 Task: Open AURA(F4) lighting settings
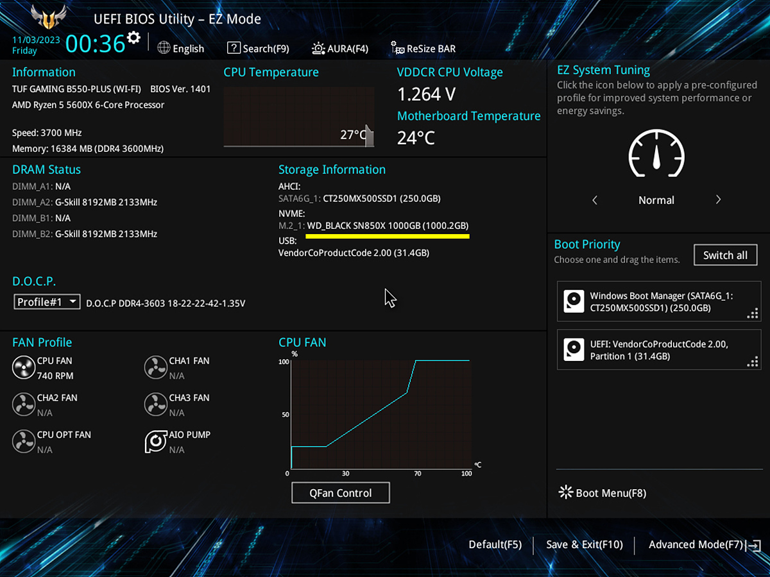(340, 48)
